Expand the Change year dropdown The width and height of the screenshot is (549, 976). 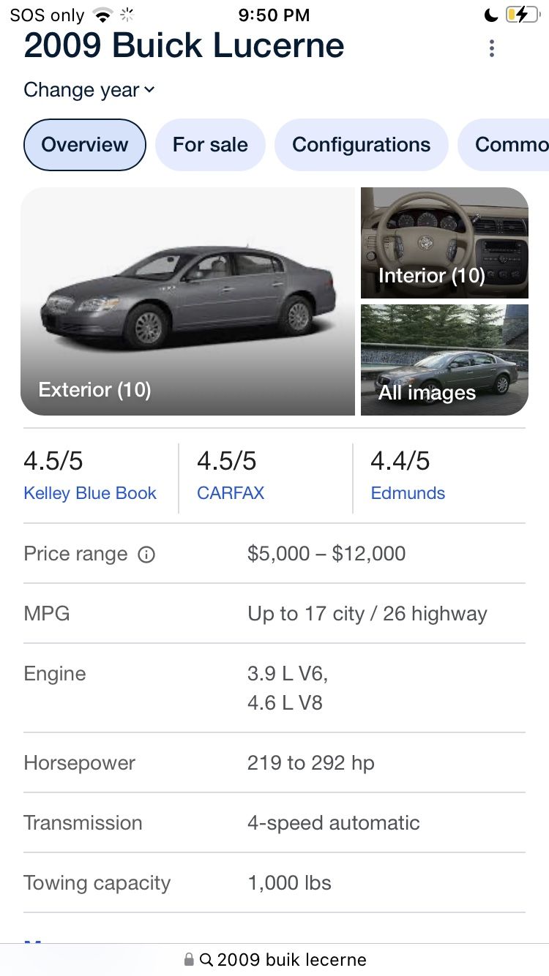(x=89, y=90)
